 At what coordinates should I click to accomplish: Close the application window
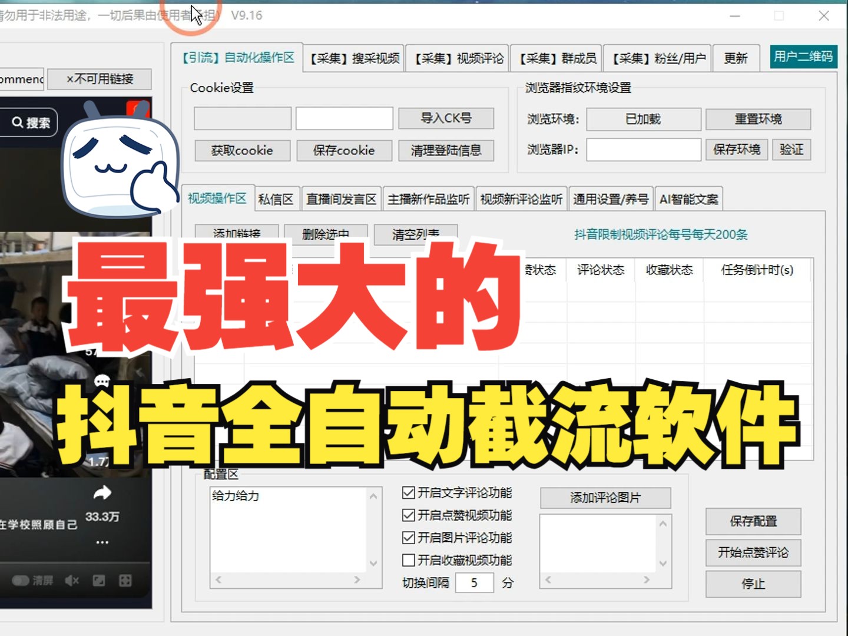(824, 16)
